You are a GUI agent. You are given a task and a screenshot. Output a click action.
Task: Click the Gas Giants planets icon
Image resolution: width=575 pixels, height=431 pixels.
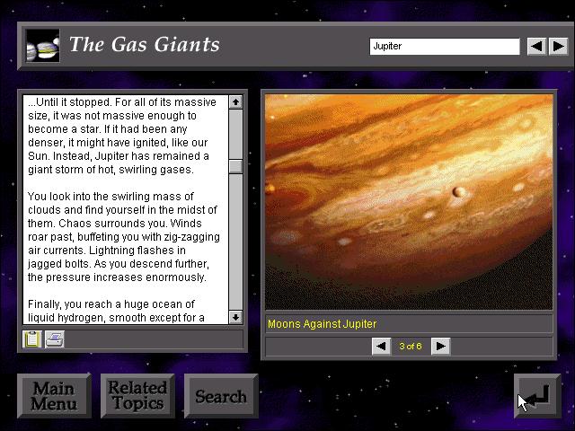(x=43, y=46)
